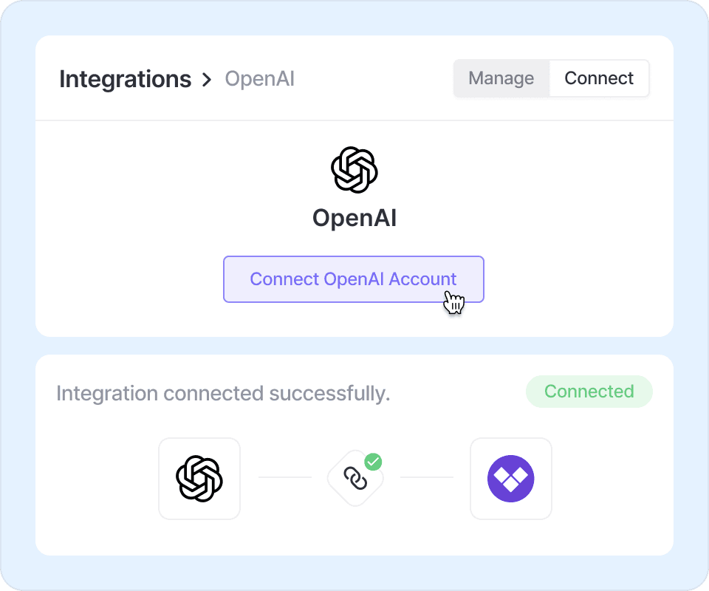Click the chain link icon
The height and width of the screenshot is (591, 709).
click(x=355, y=479)
